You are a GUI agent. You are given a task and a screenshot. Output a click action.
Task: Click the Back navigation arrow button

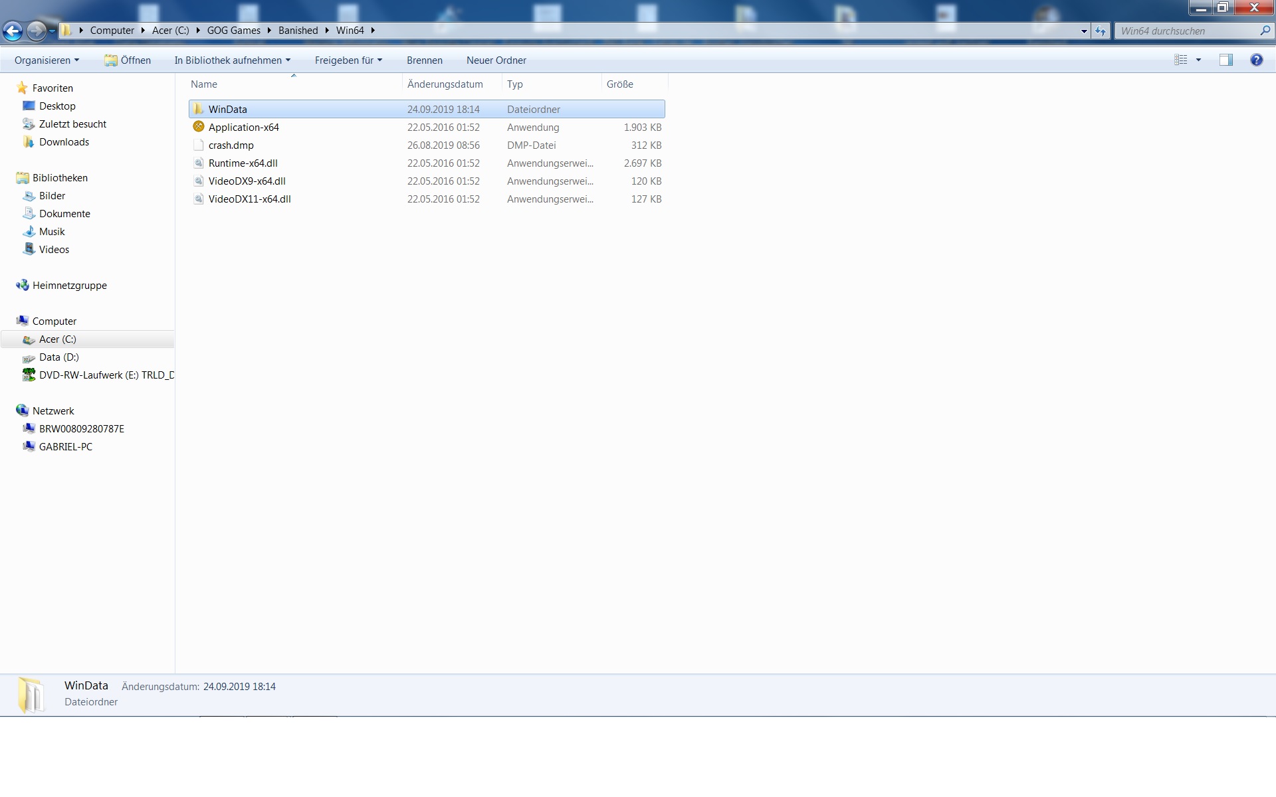[13, 31]
